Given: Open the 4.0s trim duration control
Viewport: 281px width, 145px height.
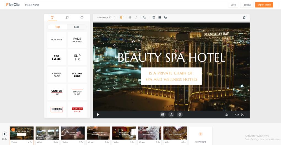Looking at the screenshot, I should (239, 114).
